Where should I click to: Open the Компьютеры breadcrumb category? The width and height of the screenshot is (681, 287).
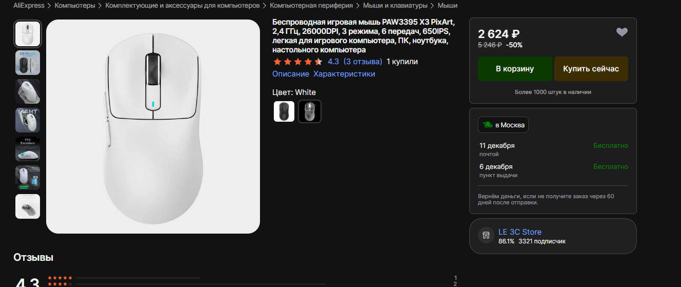click(x=75, y=6)
